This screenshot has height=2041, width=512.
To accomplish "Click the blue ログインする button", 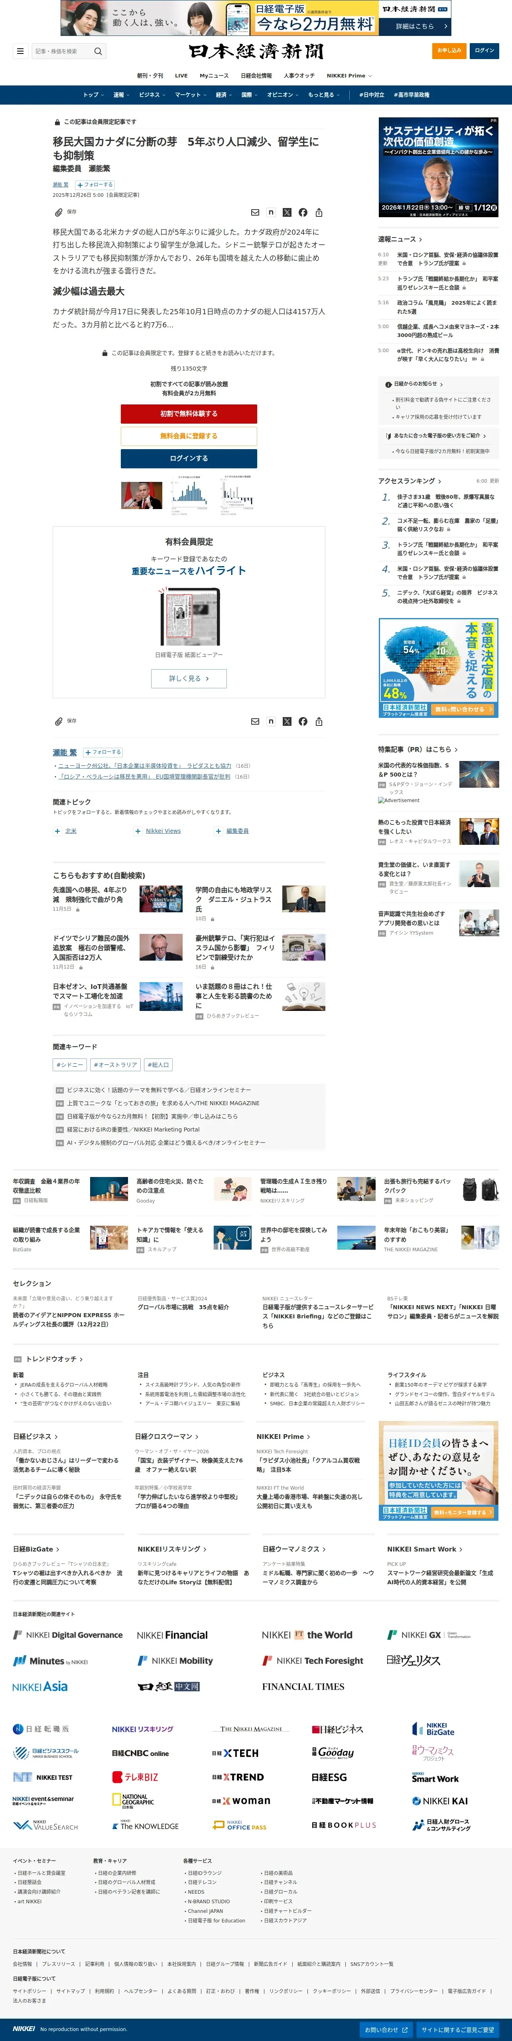I will [188, 458].
